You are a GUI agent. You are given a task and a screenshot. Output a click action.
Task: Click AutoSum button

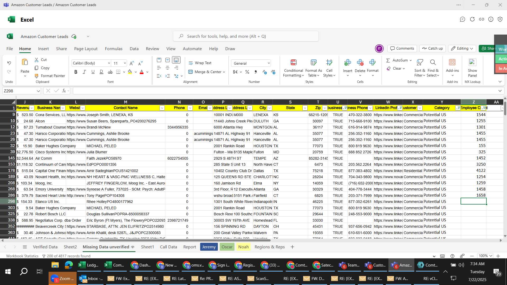397,60
